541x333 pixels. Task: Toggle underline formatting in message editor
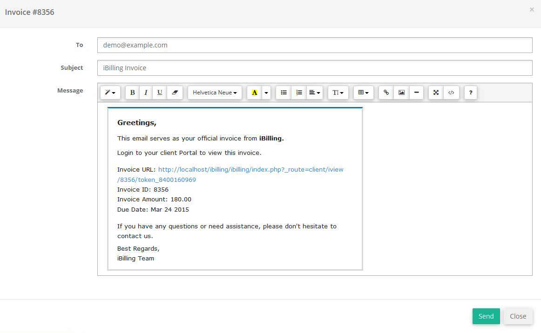[160, 93]
